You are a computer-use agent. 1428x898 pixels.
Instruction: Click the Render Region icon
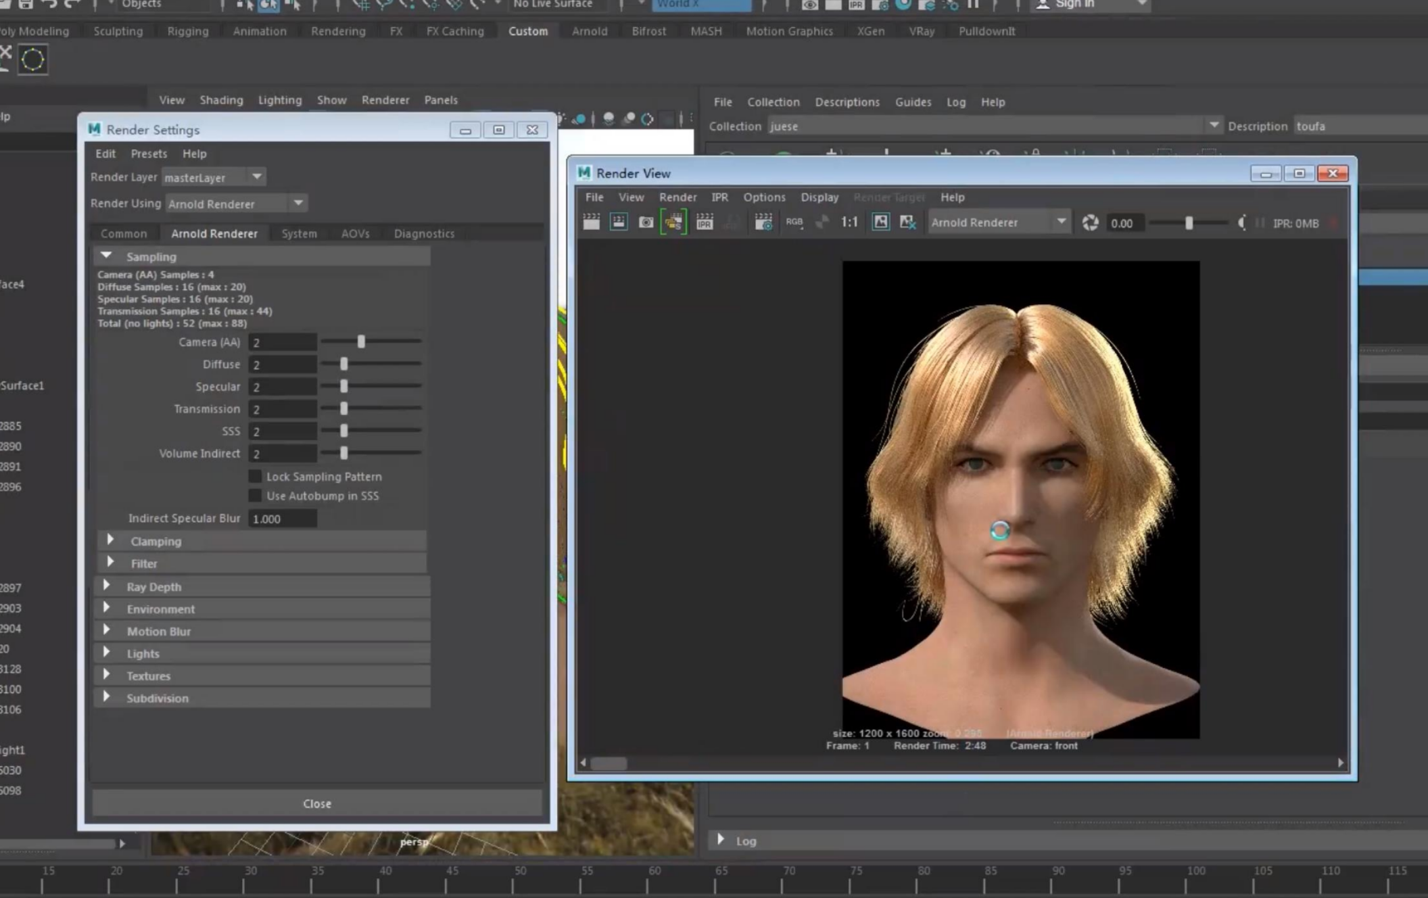[618, 222]
